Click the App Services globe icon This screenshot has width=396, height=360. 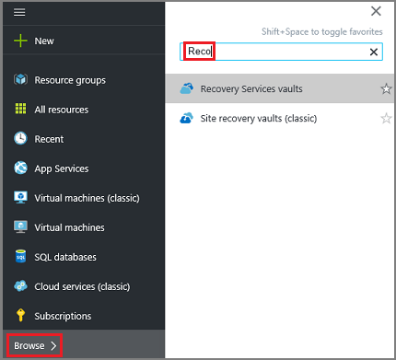point(20,168)
